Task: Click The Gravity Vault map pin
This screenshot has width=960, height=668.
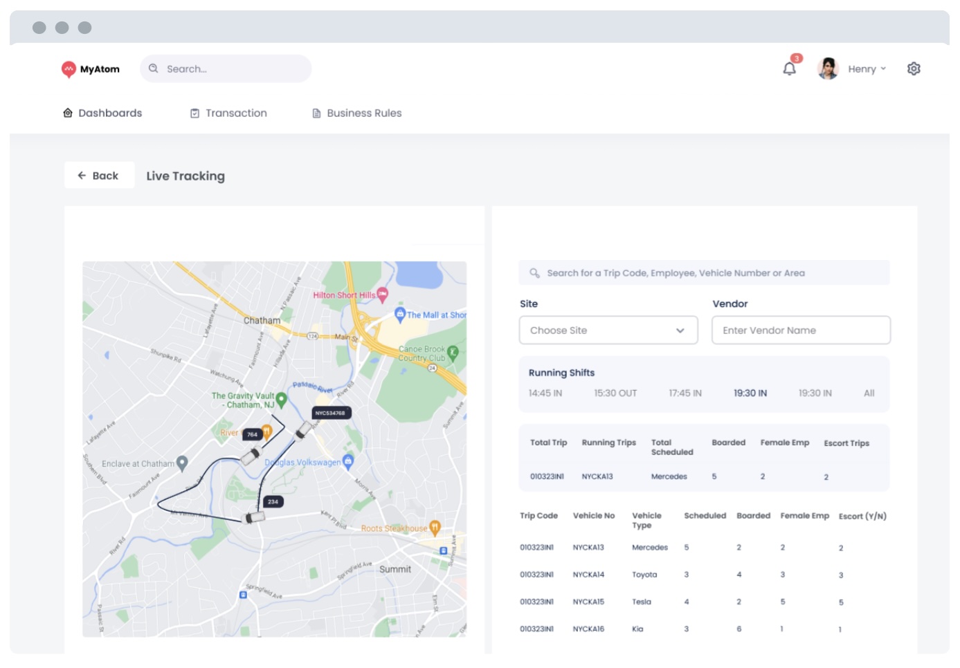Action: (281, 400)
